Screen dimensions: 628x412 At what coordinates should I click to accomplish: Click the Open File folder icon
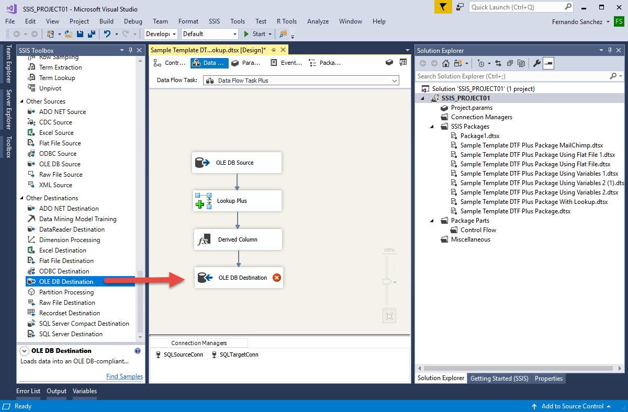[x=69, y=34]
